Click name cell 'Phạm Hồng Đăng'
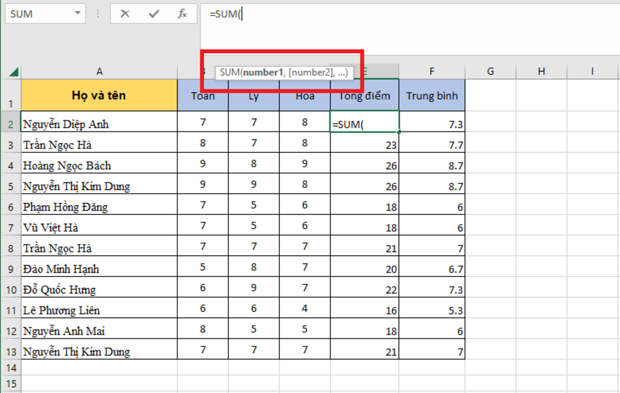The image size is (620, 393). click(x=99, y=204)
